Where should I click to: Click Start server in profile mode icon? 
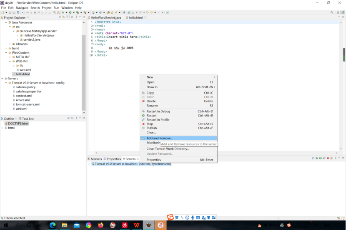(x=324, y=158)
